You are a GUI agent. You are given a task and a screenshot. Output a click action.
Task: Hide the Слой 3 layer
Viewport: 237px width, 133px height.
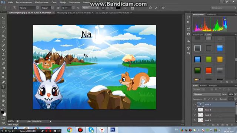coord(195,115)
